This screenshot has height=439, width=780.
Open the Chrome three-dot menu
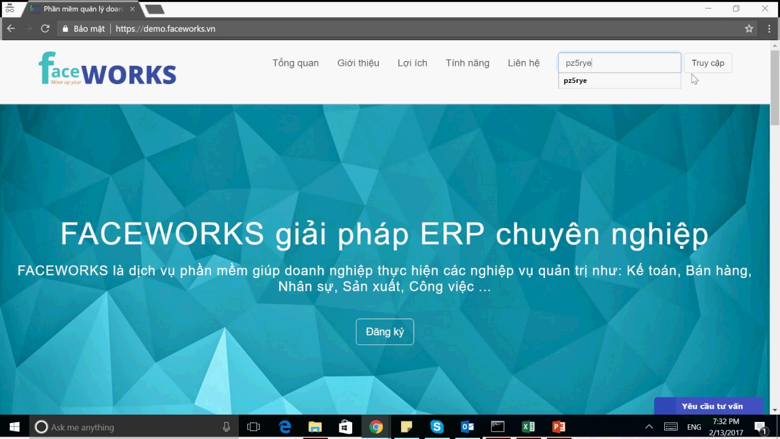click(768, 29)
